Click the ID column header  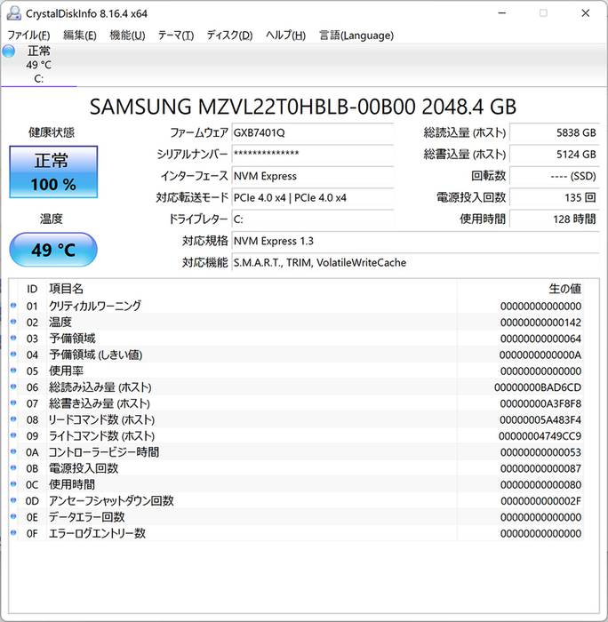[x=32, y=289]
